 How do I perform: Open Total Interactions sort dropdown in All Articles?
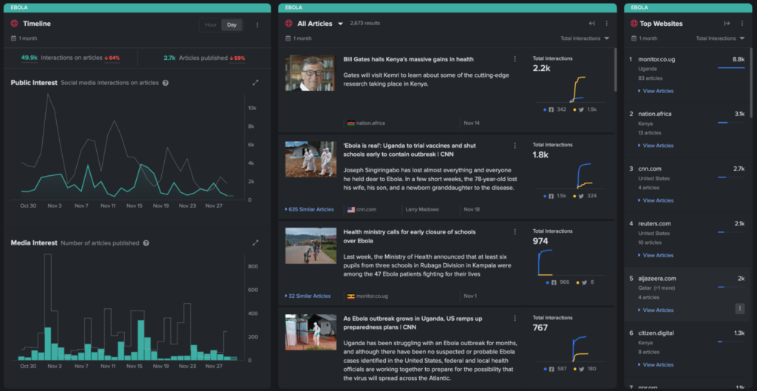[585, 38]
